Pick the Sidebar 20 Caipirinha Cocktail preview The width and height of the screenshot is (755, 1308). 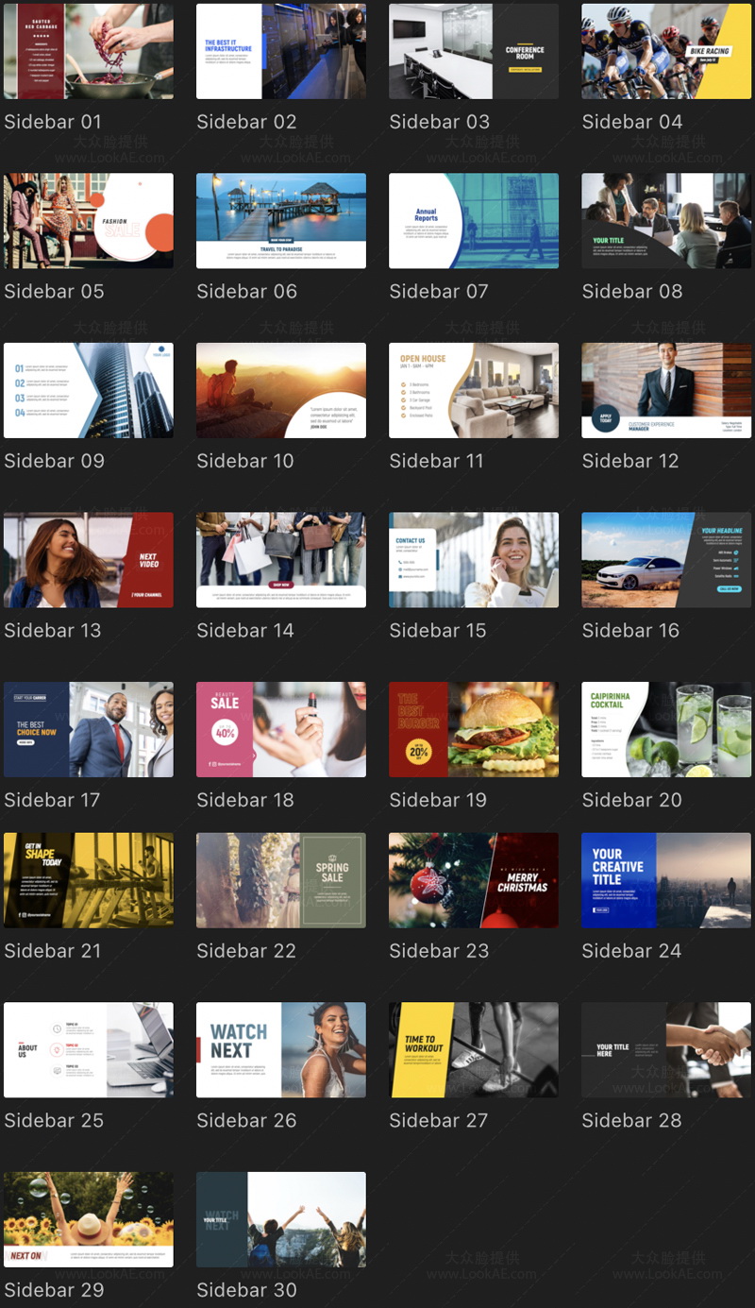coord(666,729)
